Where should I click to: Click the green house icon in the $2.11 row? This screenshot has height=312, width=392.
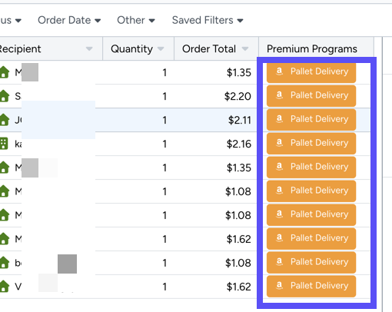(x=4, y=120)
